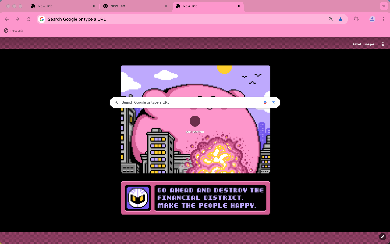
Task: Close the second New Tab
Action: coord(166,6)
